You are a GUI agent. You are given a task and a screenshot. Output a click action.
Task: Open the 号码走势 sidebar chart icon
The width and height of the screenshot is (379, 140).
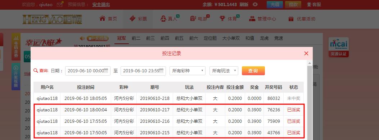16,47
